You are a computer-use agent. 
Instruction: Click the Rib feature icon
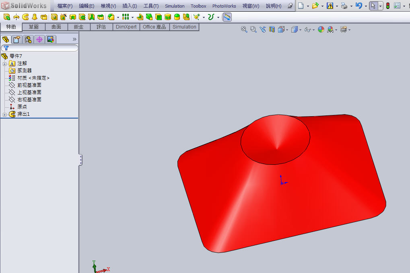(140, 17)
